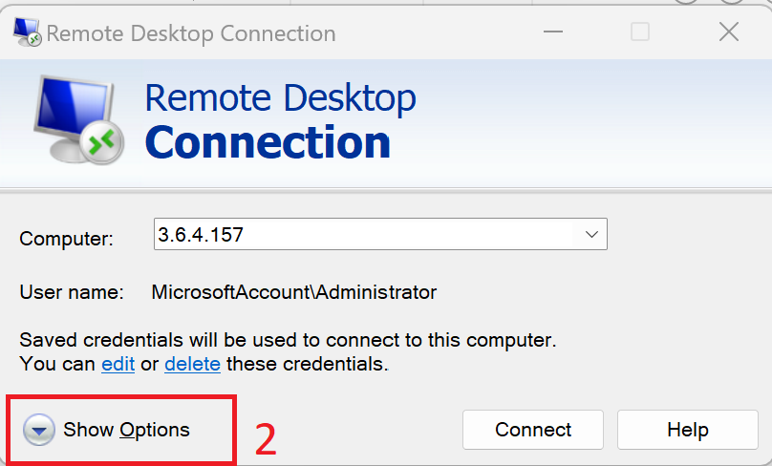Click the MicrosoftAccount\Administrator user name text
772x466 pixels.
pos(294,292)
